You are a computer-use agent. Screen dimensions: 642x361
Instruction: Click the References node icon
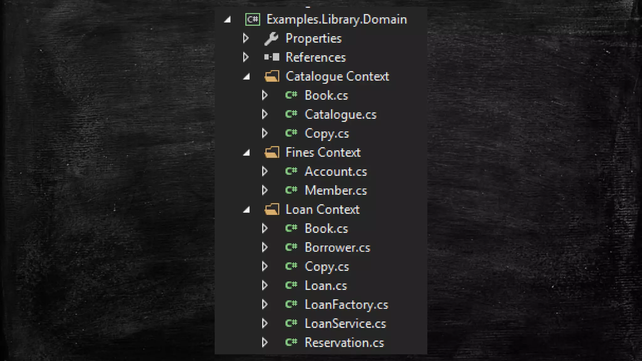click(271, 57)
